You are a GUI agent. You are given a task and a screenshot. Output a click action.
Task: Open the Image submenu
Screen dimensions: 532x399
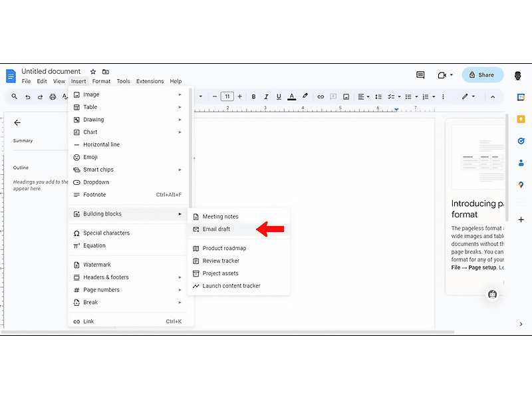[x=129, y=94]
